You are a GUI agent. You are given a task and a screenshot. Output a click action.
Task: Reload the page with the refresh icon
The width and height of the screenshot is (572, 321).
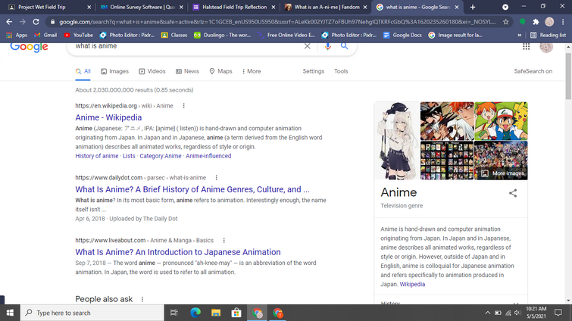[x=36, y=22]
